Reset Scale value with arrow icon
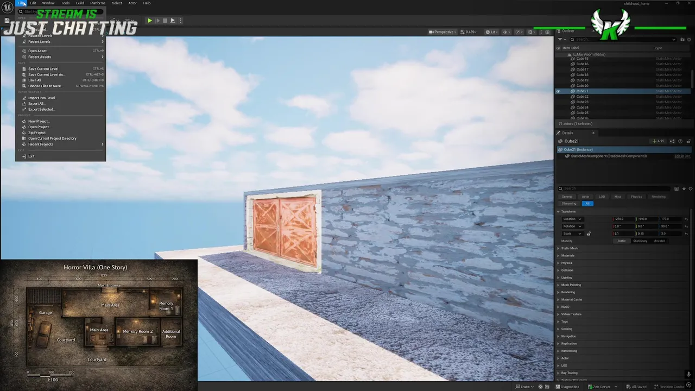695x391 pixels. (x=686, y=234)
